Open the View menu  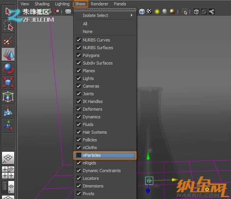coord(25,4)
